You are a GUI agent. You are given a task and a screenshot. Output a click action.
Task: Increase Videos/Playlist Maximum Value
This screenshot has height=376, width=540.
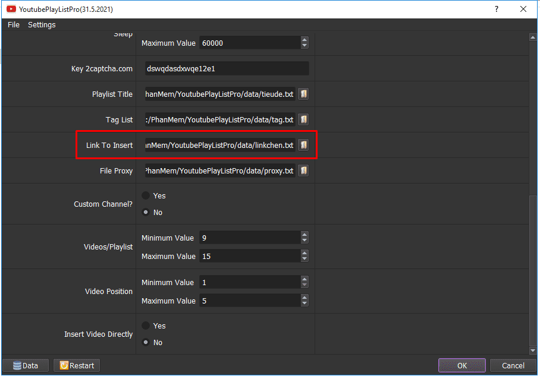(x=304, y=253)
